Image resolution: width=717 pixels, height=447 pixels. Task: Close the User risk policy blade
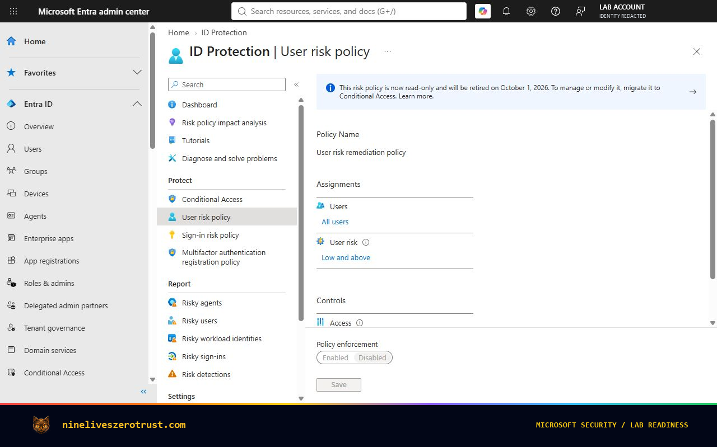pyautogui.click(x=697, y=51)
